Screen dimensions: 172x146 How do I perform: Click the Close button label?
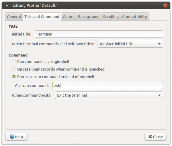click(x=158, y=137)
